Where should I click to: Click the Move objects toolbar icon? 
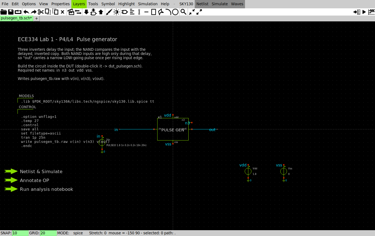[x=78, y=12]
